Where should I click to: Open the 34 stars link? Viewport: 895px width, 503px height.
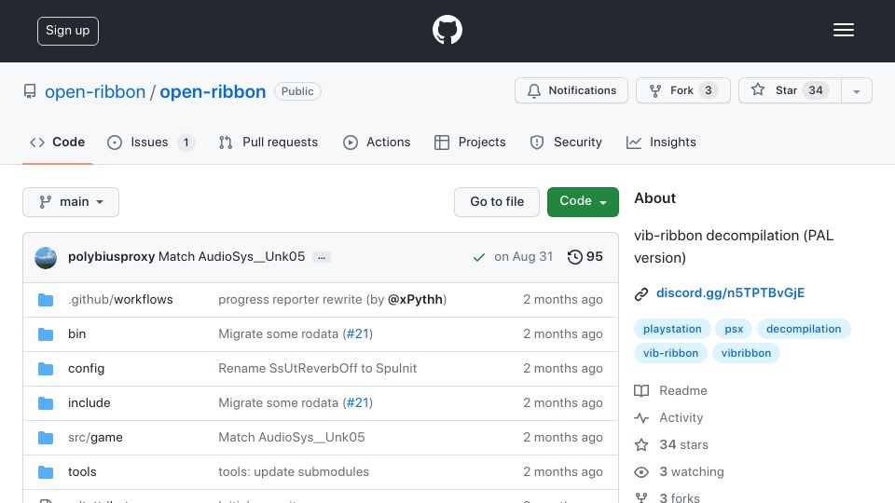point(683,444)
